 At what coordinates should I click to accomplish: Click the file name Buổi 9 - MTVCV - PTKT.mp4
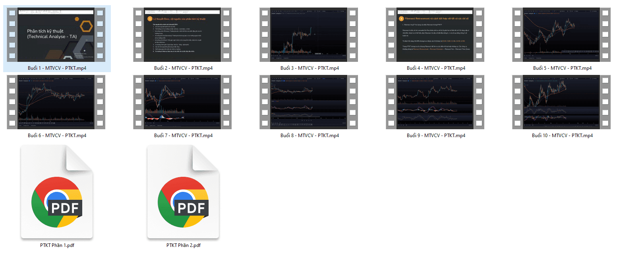pos(436,136)
